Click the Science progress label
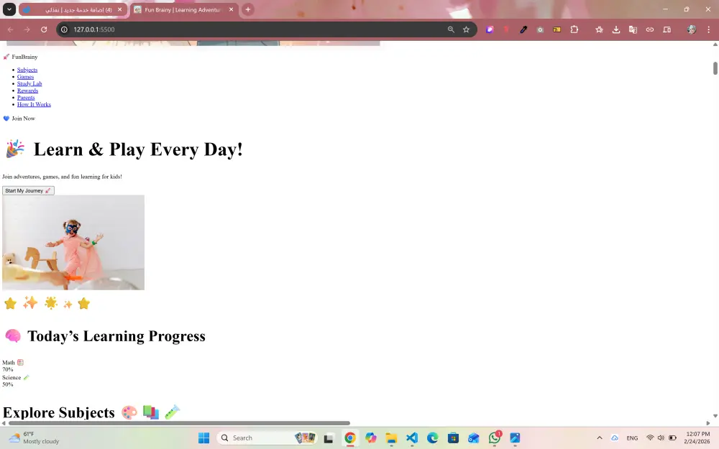 [x=16, y=378]
